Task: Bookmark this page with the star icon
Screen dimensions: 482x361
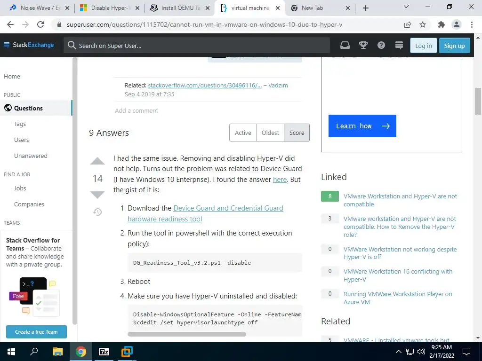Action: (423, 24)
